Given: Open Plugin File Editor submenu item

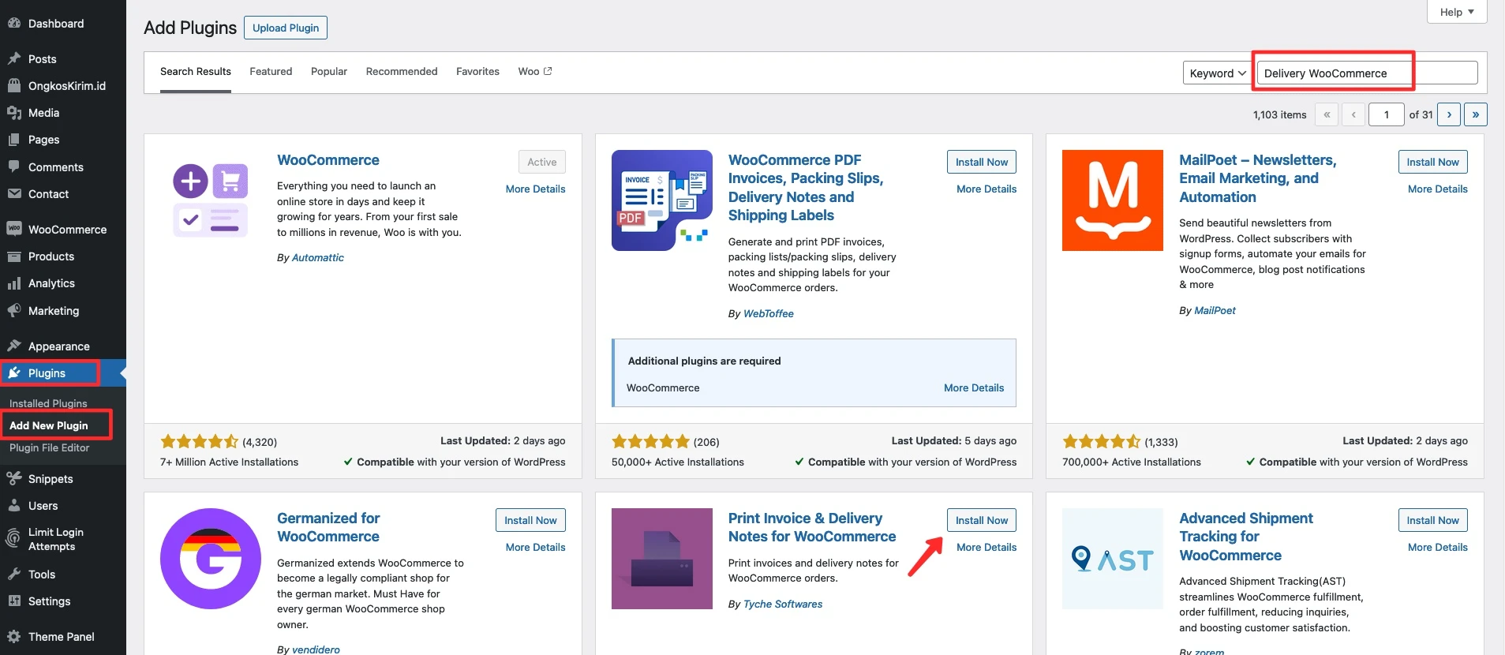Looking at the screenshot, I should (x=49, y=447).
